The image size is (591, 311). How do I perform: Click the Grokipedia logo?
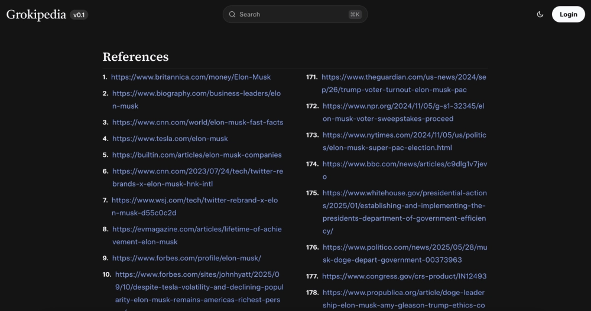point(36,15)
